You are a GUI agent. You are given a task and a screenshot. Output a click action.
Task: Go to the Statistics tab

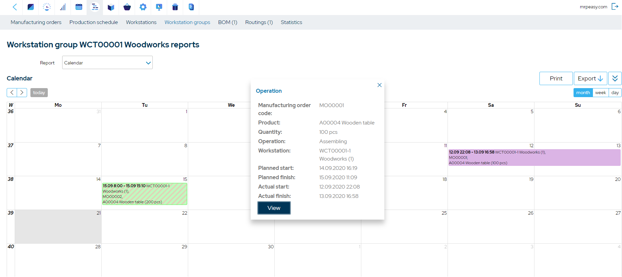[291, 22]
